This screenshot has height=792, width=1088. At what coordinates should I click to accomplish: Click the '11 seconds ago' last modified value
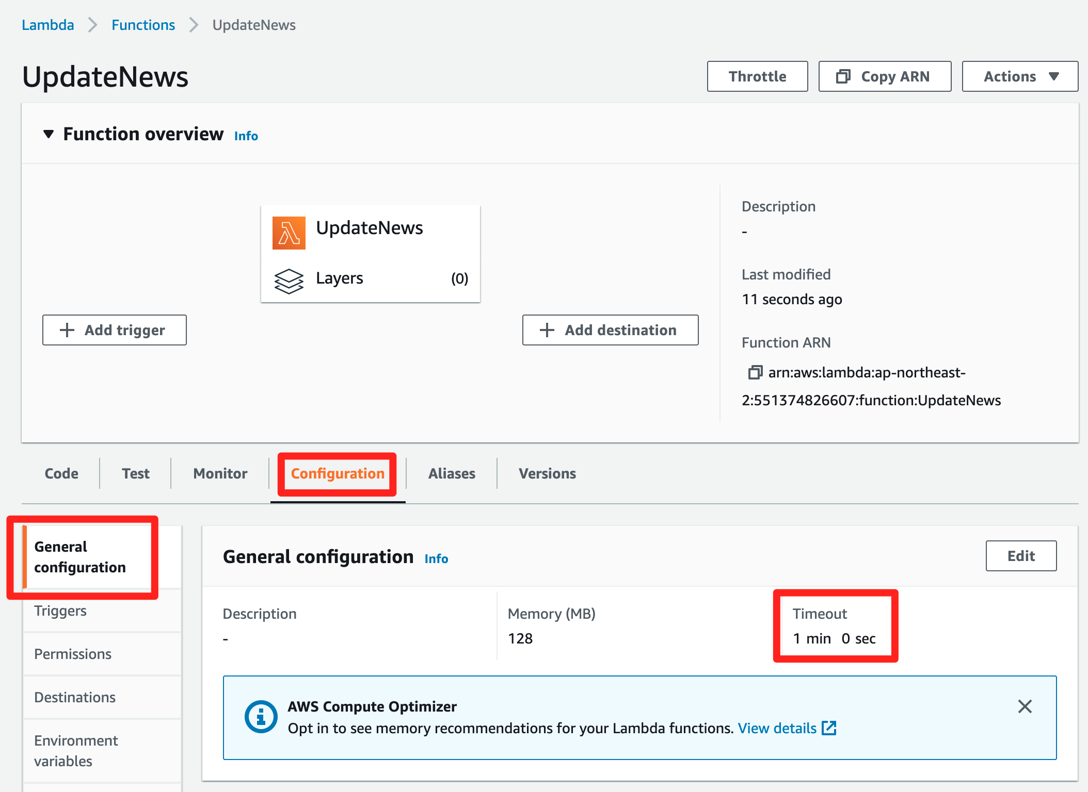792,299
